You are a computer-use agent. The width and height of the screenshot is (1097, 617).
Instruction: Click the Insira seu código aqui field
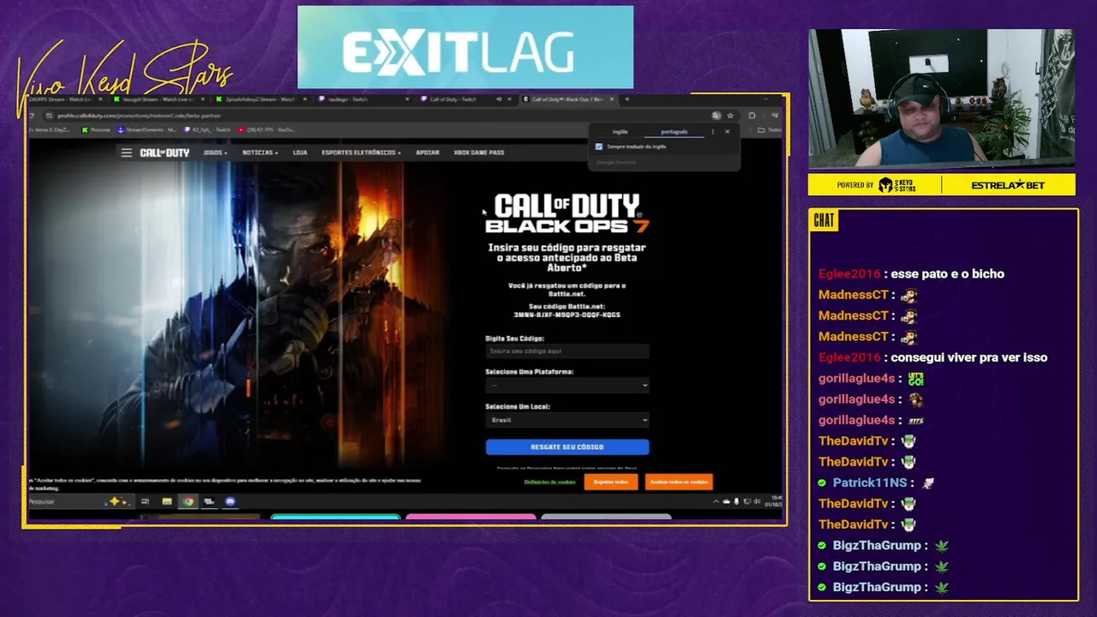click(566, 350)
